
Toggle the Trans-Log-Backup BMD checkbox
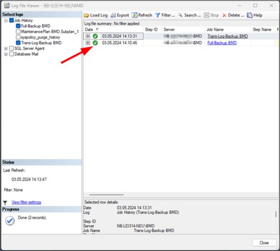point(18,43)
